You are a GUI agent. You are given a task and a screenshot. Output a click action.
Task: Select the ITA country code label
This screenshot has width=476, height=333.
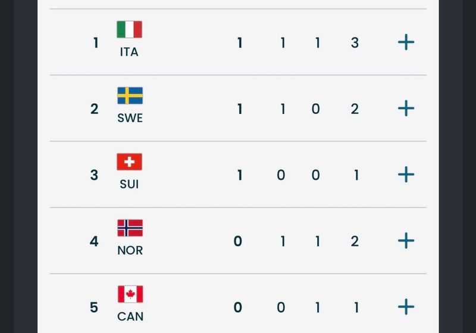(x=129, y=52)
